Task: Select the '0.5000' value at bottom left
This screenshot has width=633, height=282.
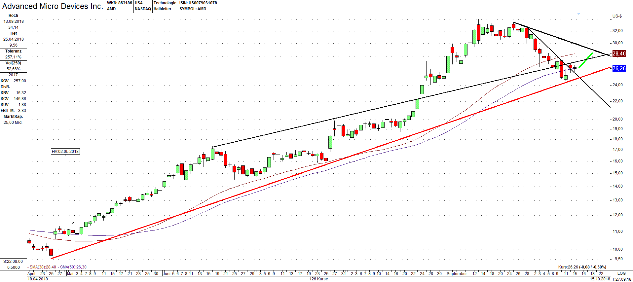Action: click(x=14, y=267)
